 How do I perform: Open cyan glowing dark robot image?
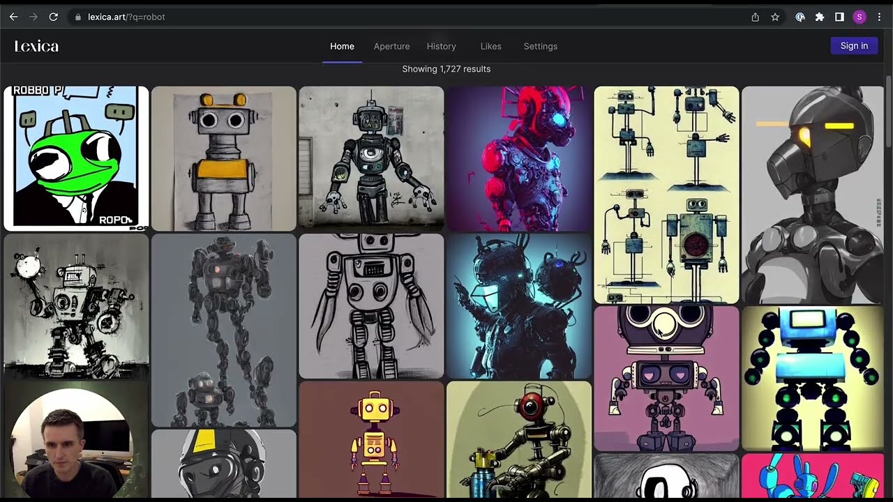[x=519, y=306]
